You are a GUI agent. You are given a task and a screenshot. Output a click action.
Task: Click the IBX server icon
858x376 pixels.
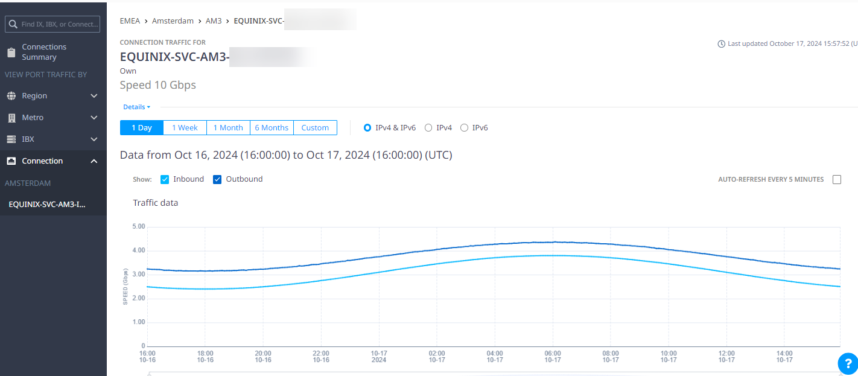(11, 139)
